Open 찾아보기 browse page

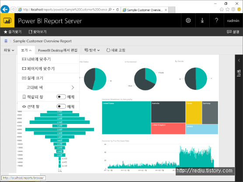(38, 32)
